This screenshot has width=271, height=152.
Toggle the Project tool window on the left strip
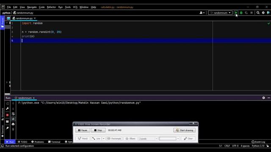pyautogui.click(x=2, y=22)
